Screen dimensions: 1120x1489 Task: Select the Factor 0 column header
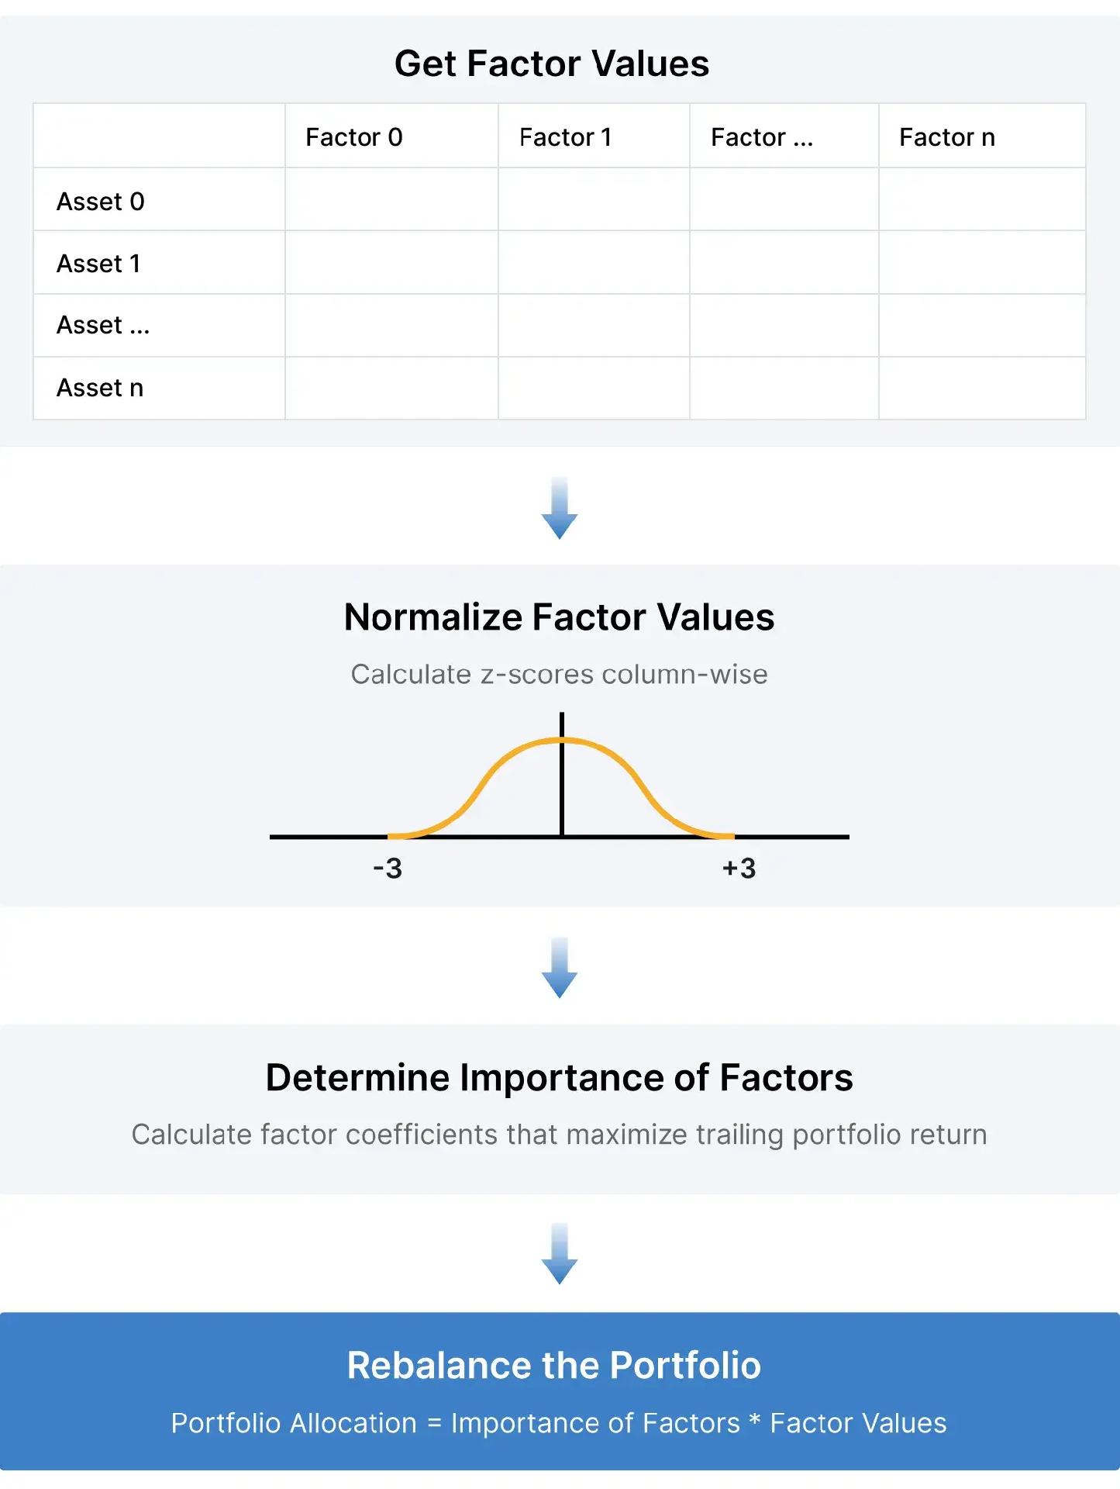[x=354, y=137]
